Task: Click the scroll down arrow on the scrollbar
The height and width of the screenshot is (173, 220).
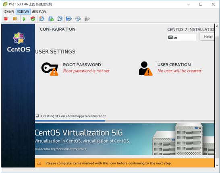Action: point(217,165)
